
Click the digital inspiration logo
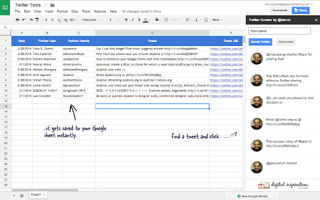pyautogui.click(x=283, y=185)
